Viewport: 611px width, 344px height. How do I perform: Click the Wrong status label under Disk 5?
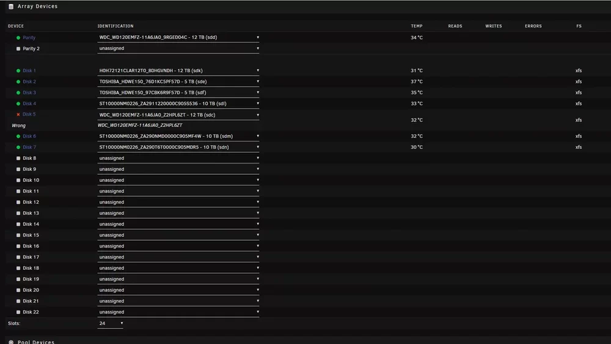pyautogui.click(x=19, y=126)
